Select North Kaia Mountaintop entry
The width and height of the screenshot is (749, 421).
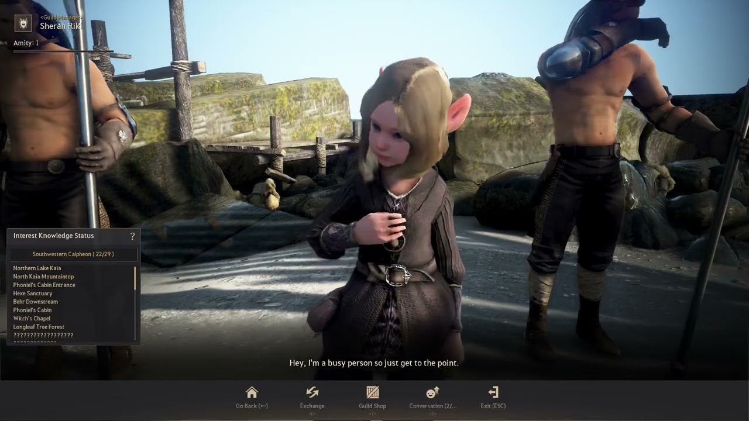click(44, 277)
